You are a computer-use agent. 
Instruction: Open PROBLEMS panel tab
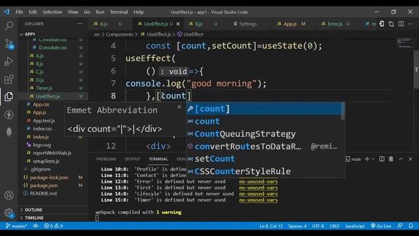106,159
